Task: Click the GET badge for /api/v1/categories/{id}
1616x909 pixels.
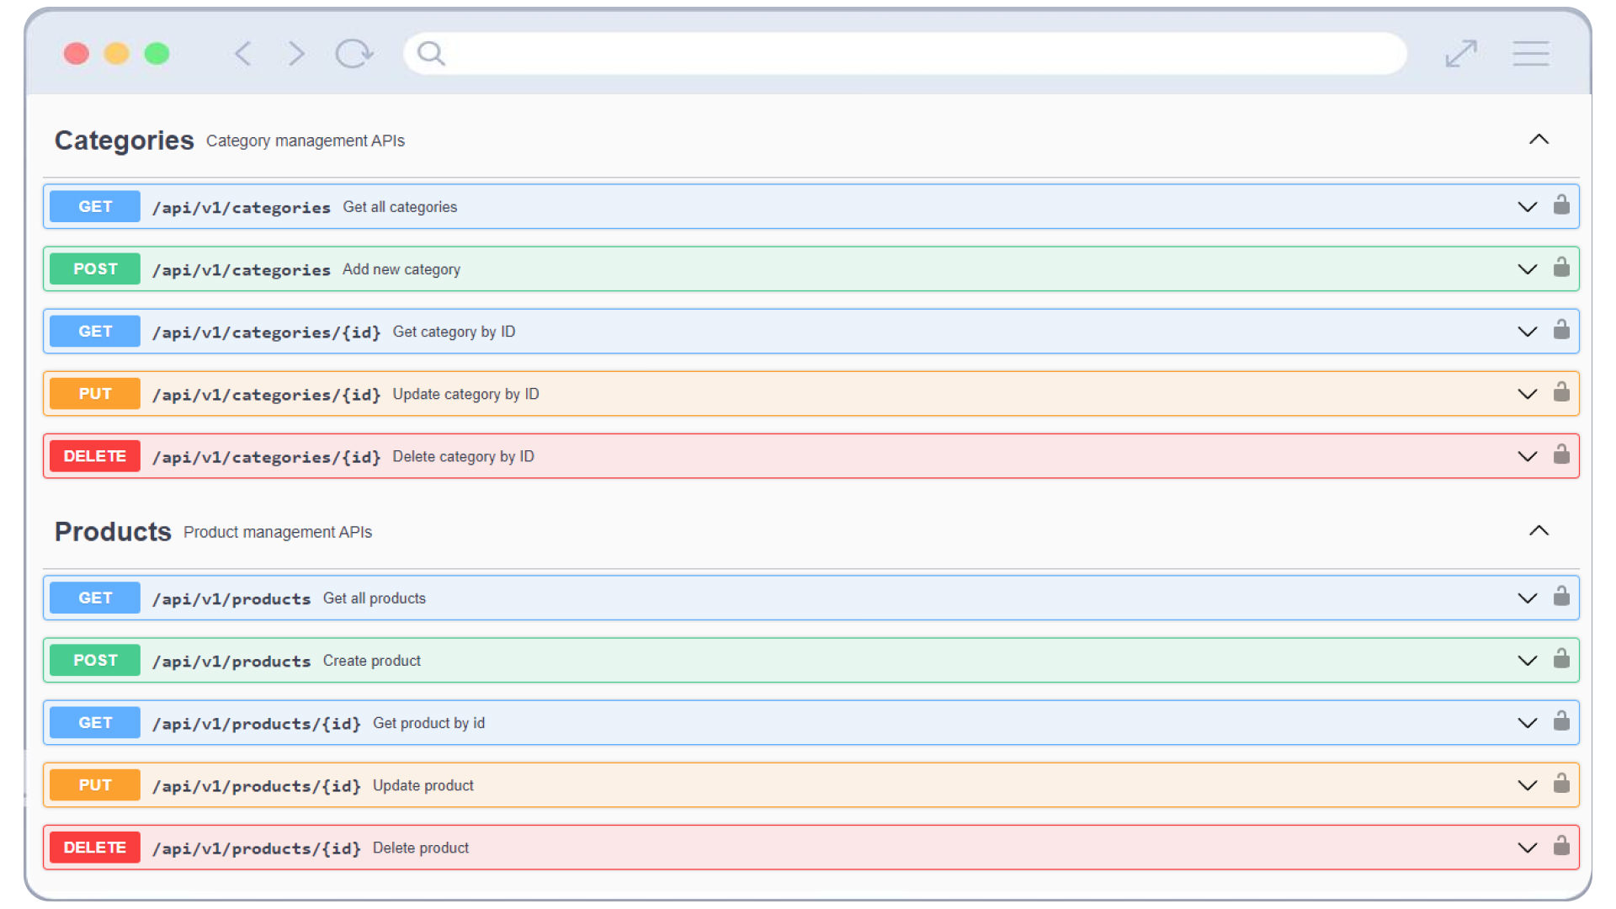Action: (x=95, y=332)
